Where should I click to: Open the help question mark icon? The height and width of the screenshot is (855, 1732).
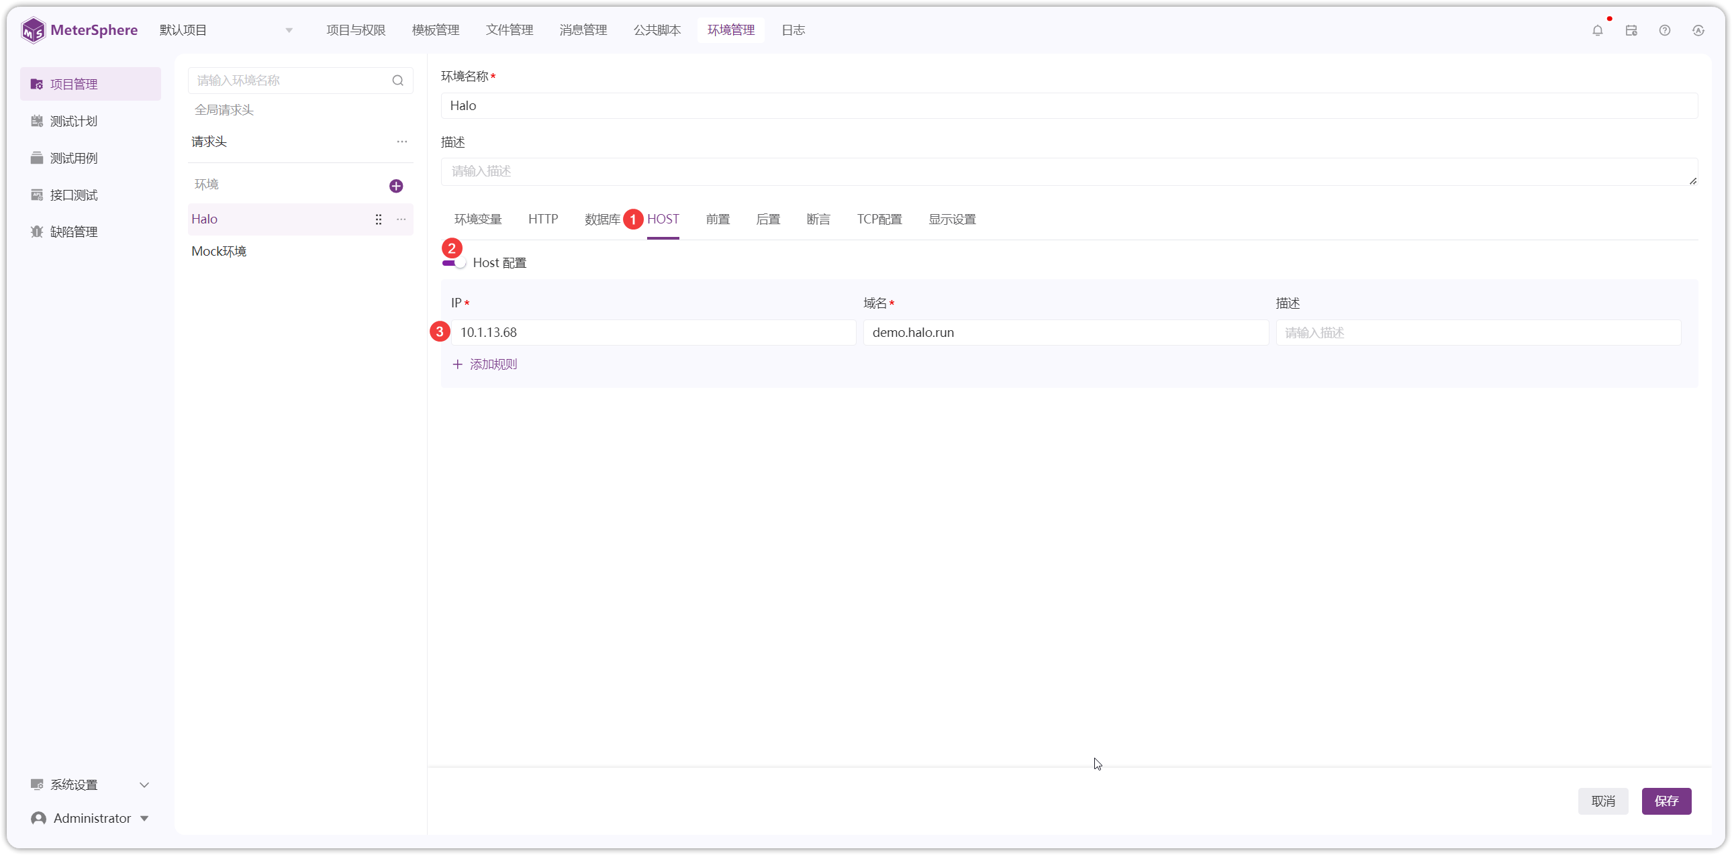(1665, 30)
